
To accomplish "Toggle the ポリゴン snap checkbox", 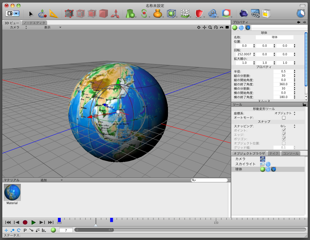I will pos(284,139).
